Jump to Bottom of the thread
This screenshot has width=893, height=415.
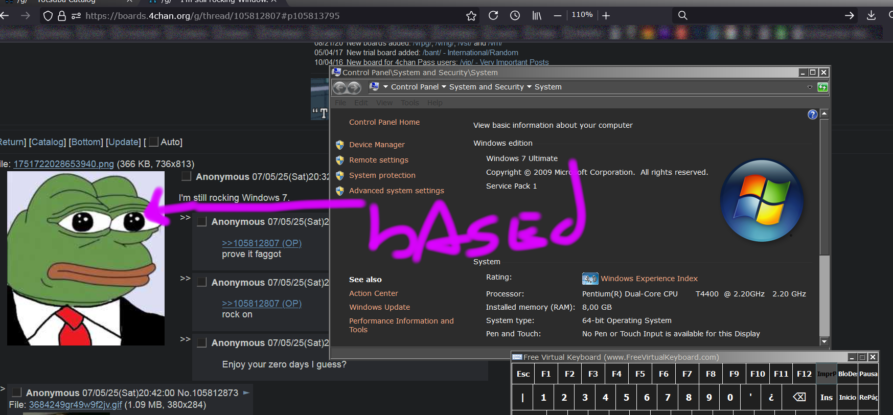(x=86, y=142)
